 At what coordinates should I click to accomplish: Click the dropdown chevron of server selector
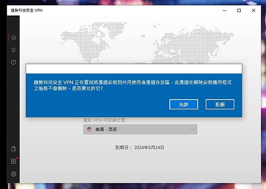[192, 129]
